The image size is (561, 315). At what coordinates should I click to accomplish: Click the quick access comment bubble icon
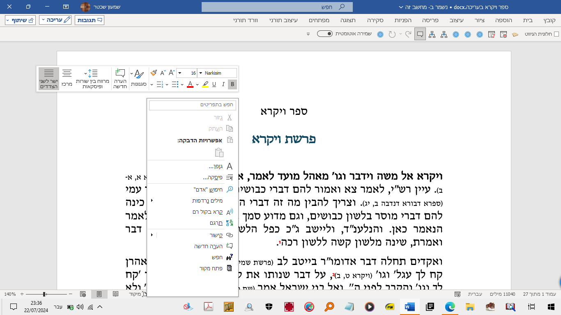pos(420,34)
